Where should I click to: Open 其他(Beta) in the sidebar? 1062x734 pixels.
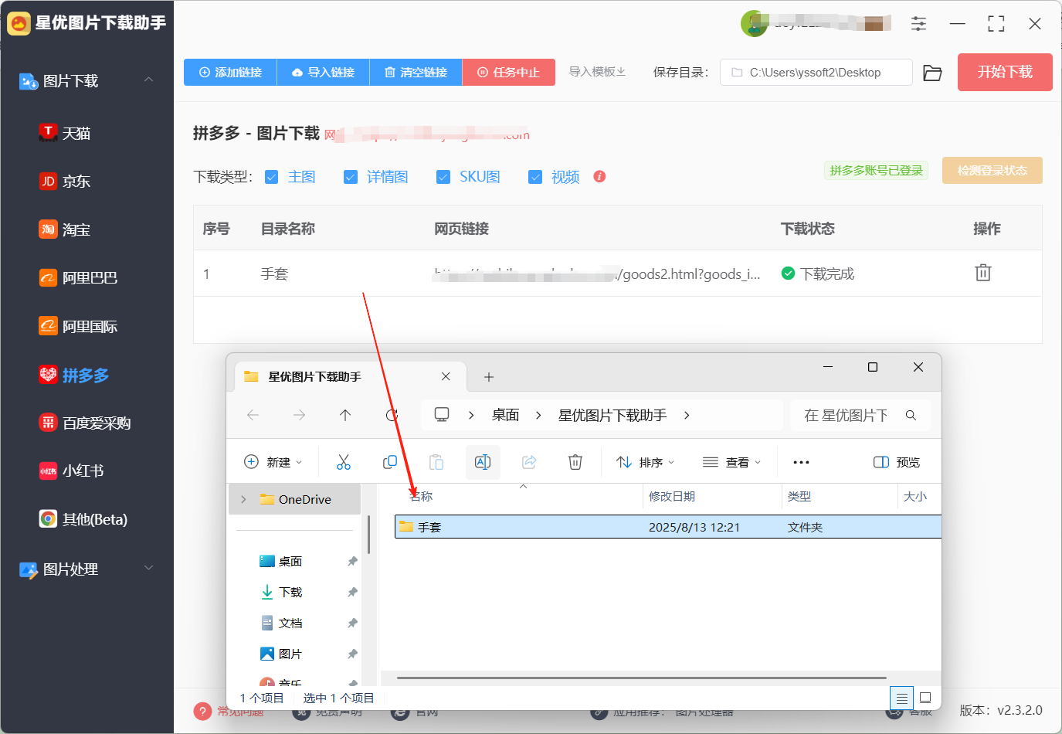coord(83,519)
